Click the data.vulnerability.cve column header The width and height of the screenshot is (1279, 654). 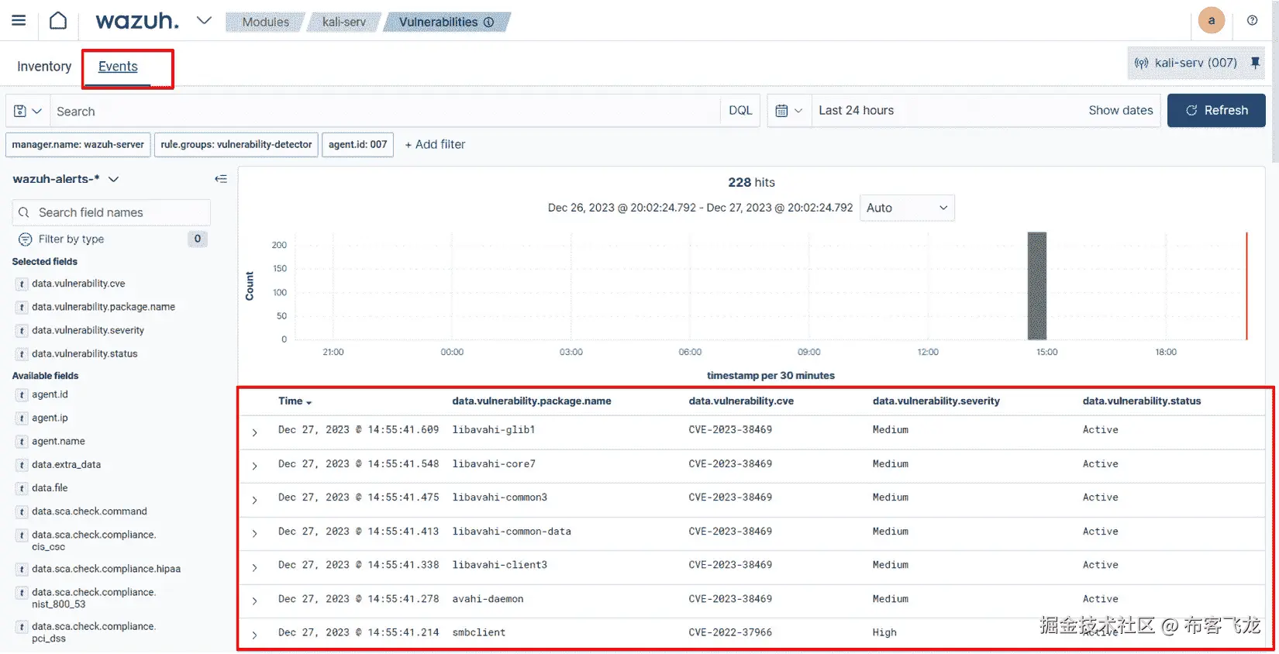[x=741, y=401]
